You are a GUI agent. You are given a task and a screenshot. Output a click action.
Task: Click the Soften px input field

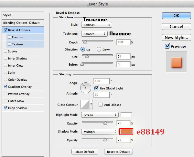point(124,64)
